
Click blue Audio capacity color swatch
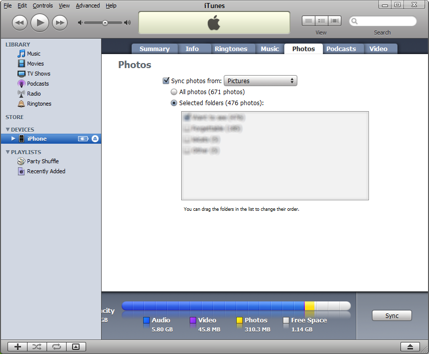click(x=146, y=320)
